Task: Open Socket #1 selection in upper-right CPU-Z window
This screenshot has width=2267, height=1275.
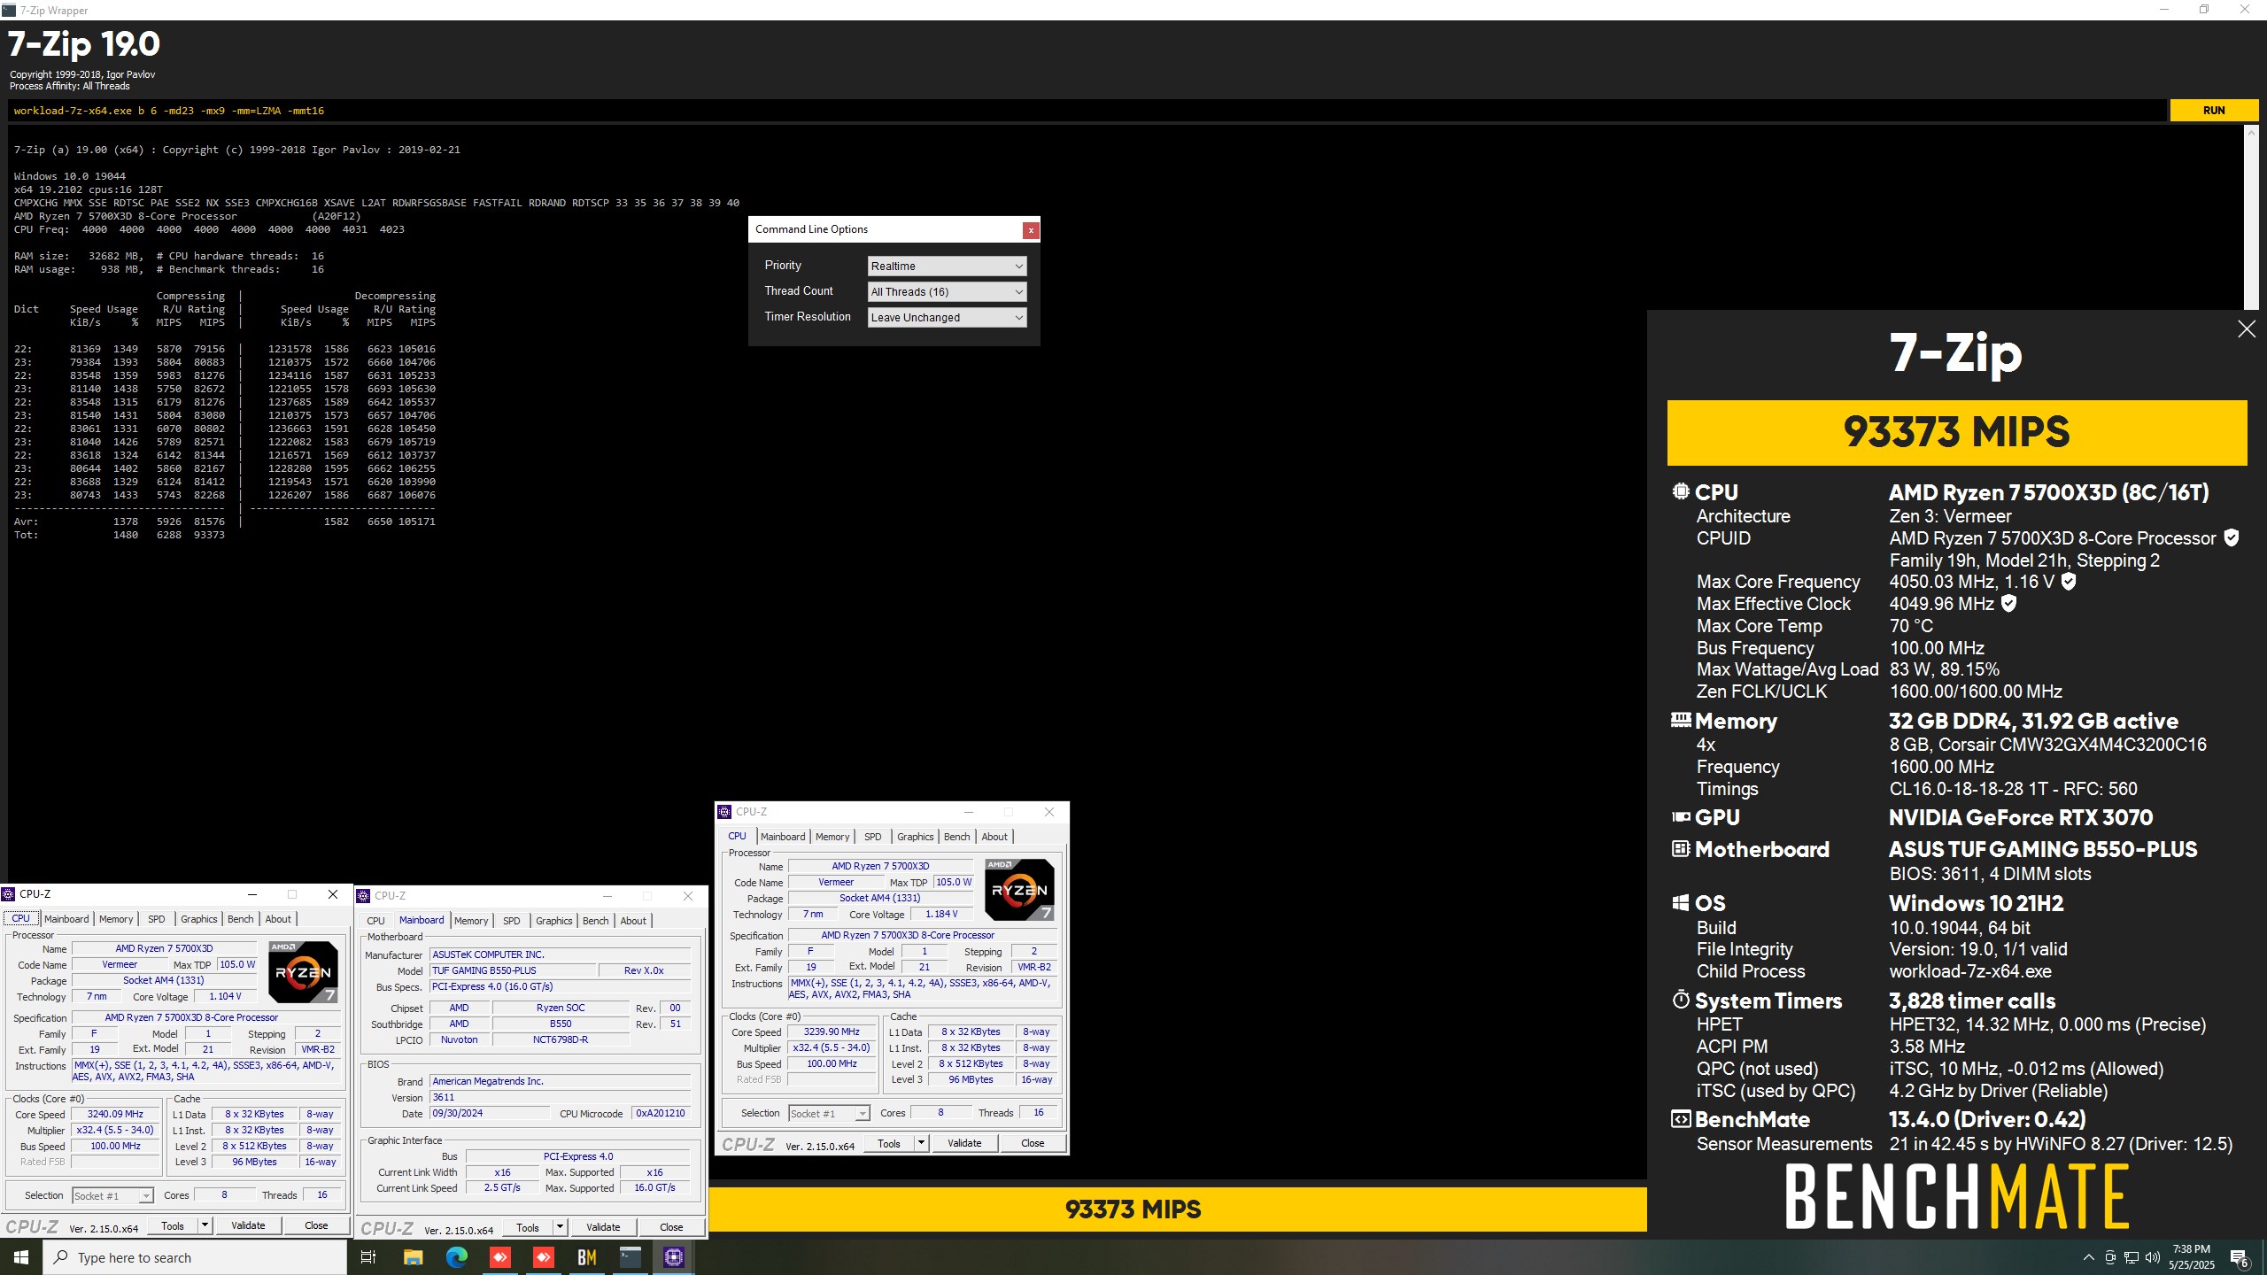Action: [829, 1113]
